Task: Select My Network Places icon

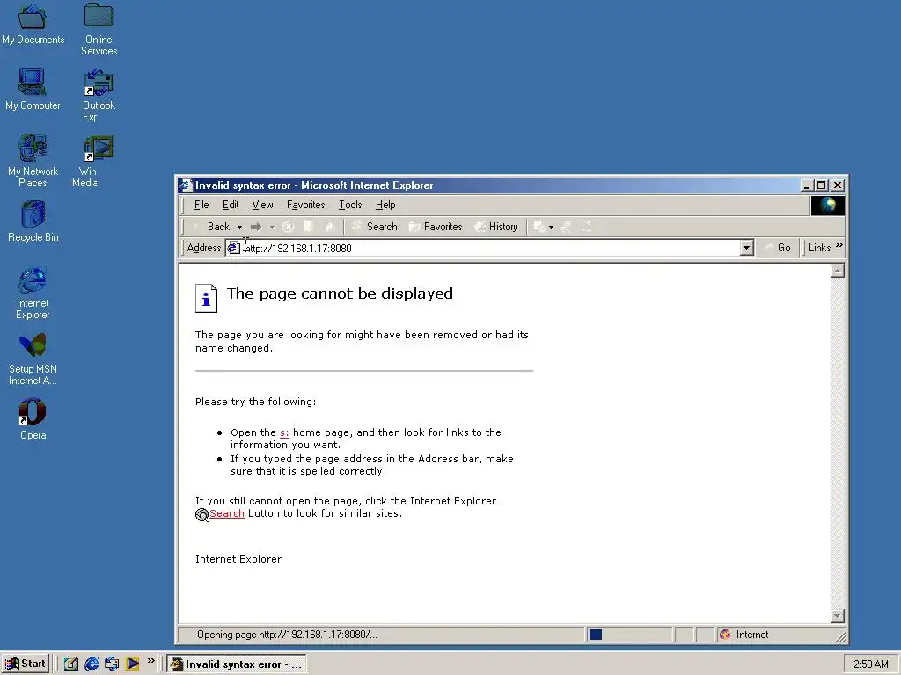Action: click(33, 162)
